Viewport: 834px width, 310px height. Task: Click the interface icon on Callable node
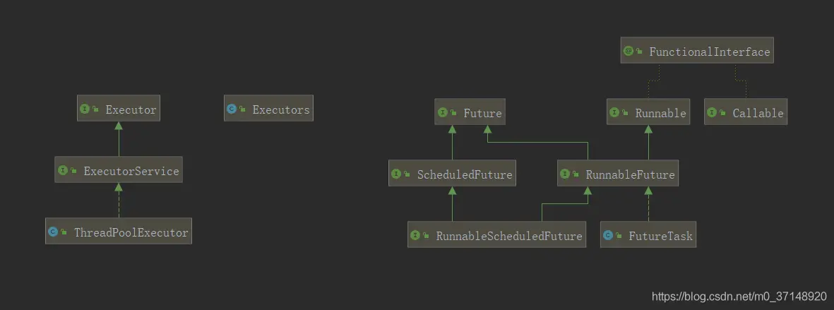[712, 112]
